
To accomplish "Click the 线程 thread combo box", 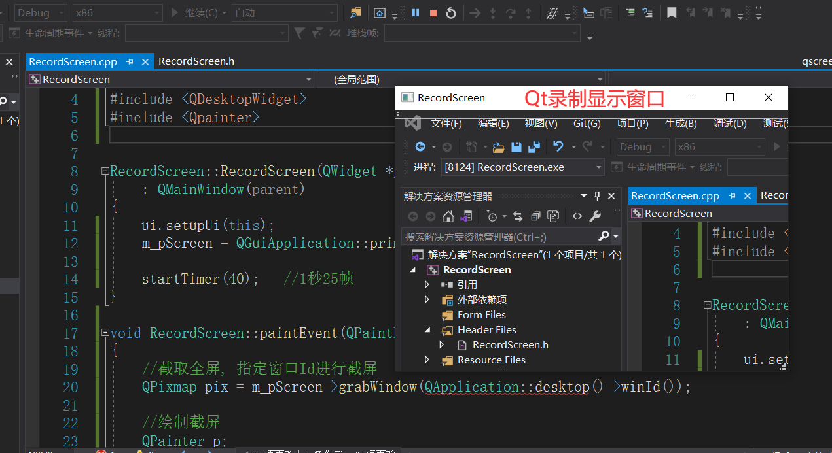I will tap(206, 33).
